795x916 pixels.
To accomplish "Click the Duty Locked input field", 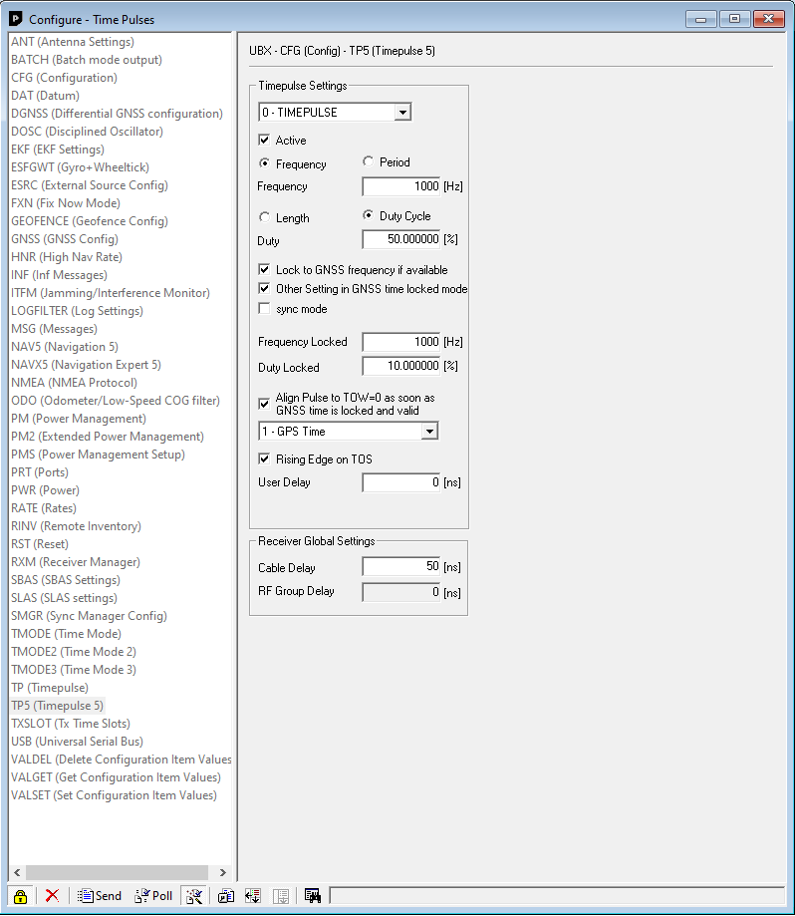I will click(401, 366).
